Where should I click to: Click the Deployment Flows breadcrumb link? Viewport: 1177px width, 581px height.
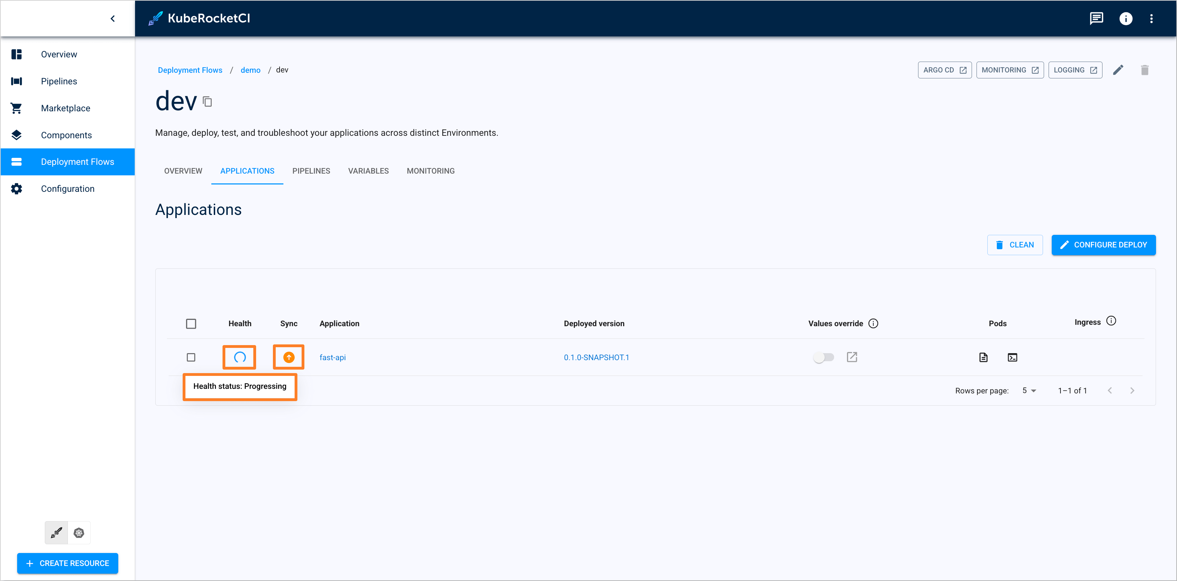[x=190, y=70]
